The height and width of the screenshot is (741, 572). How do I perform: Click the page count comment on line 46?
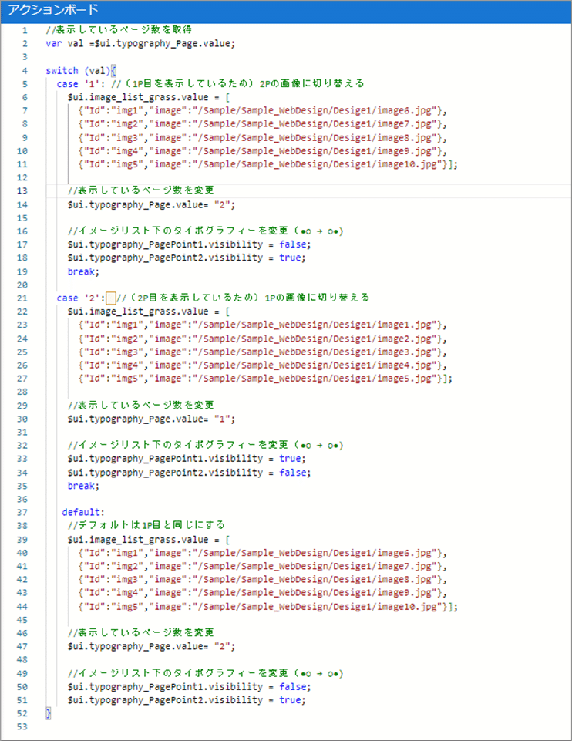[141, 633]
